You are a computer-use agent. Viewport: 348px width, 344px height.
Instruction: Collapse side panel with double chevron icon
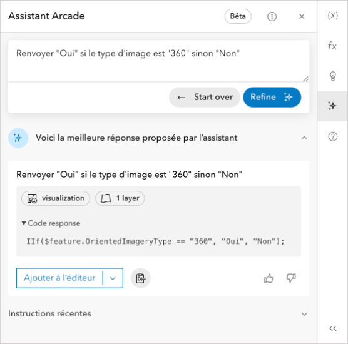point(333,328)
